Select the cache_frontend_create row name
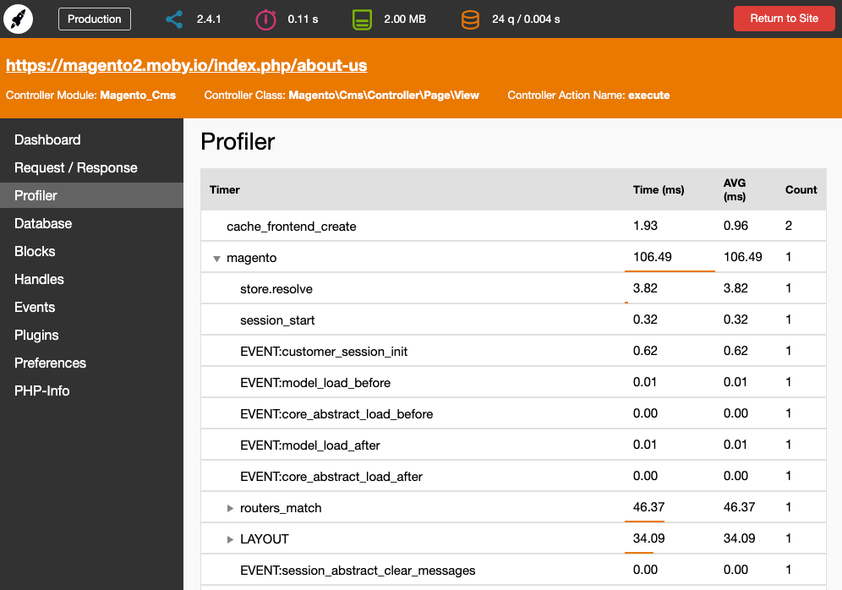The image size is (842, 590). tap(291, 227)
